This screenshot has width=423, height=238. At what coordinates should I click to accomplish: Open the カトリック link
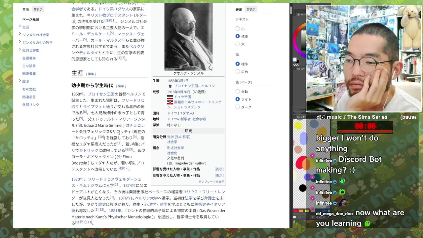click(89, 150)
